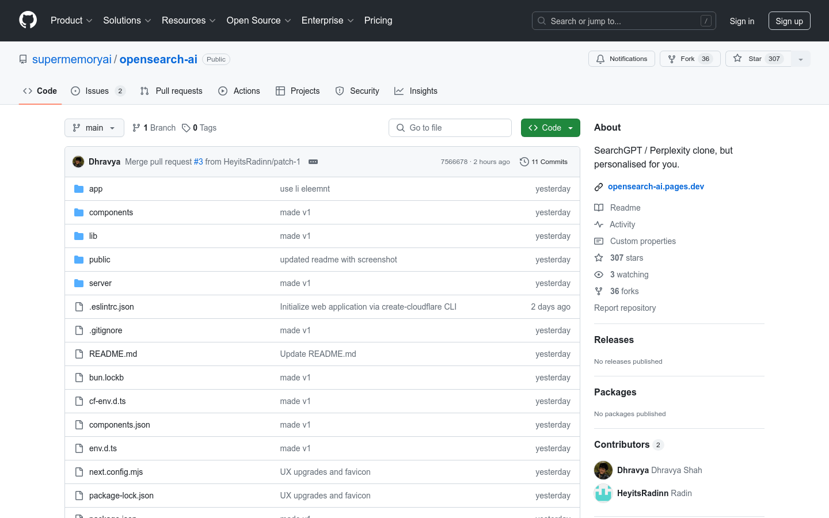Open the commit message expander ellipsis icon
This screenshot has height=518, width=829.
(313, 162)
